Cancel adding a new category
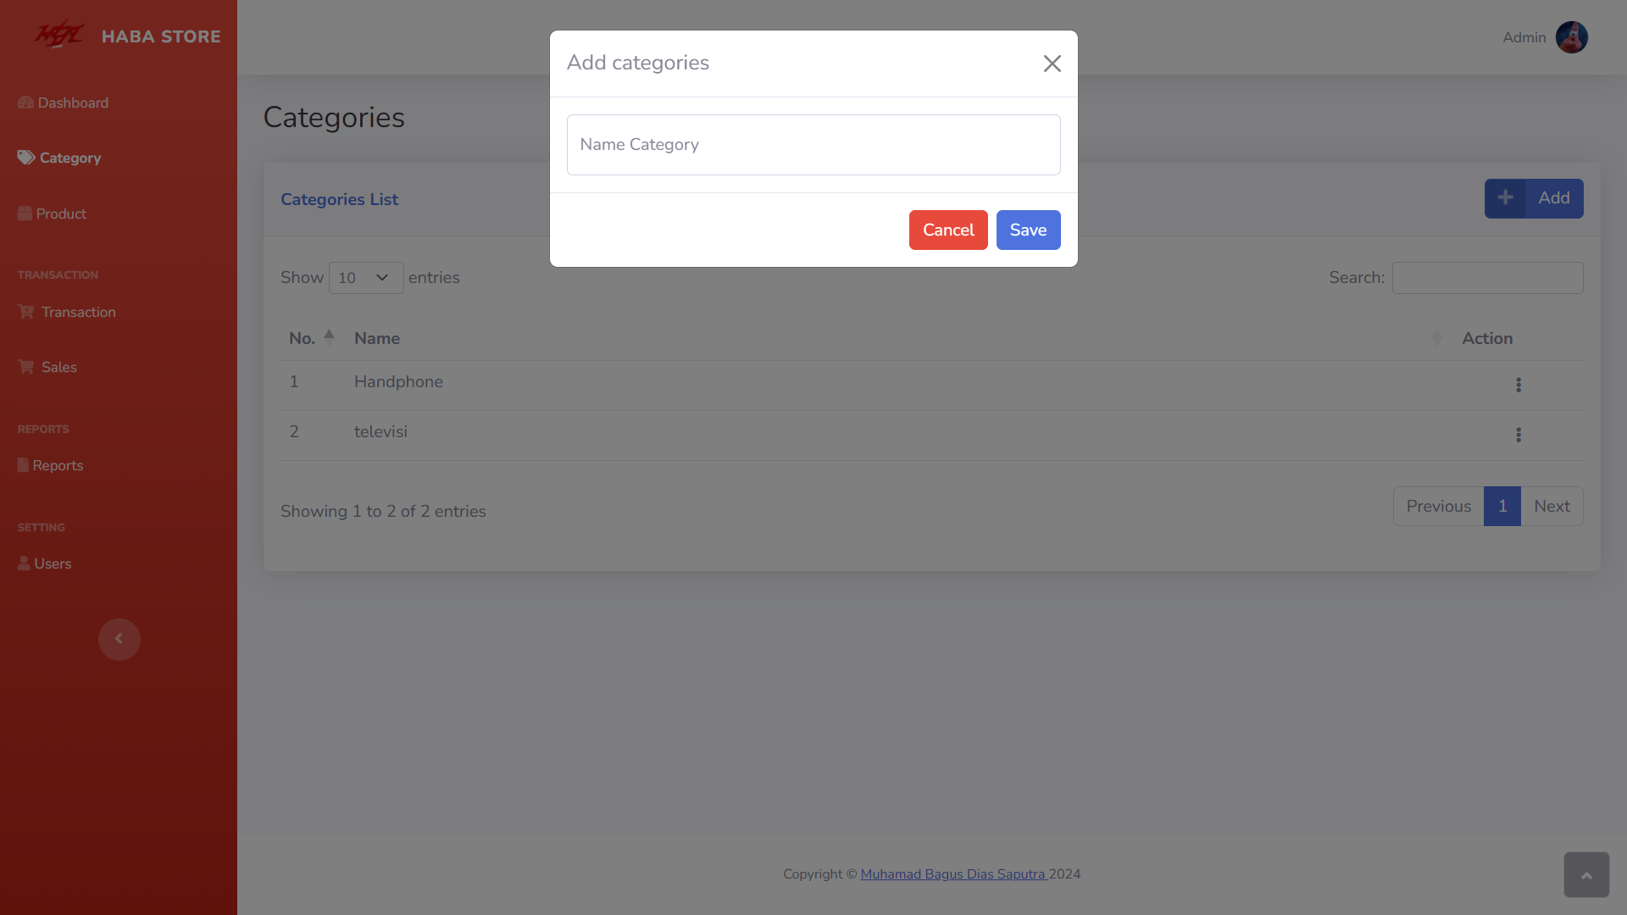 point(948,230)
